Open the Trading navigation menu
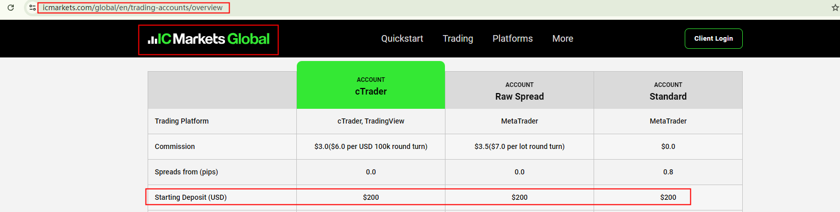 [x=458, y=39]
